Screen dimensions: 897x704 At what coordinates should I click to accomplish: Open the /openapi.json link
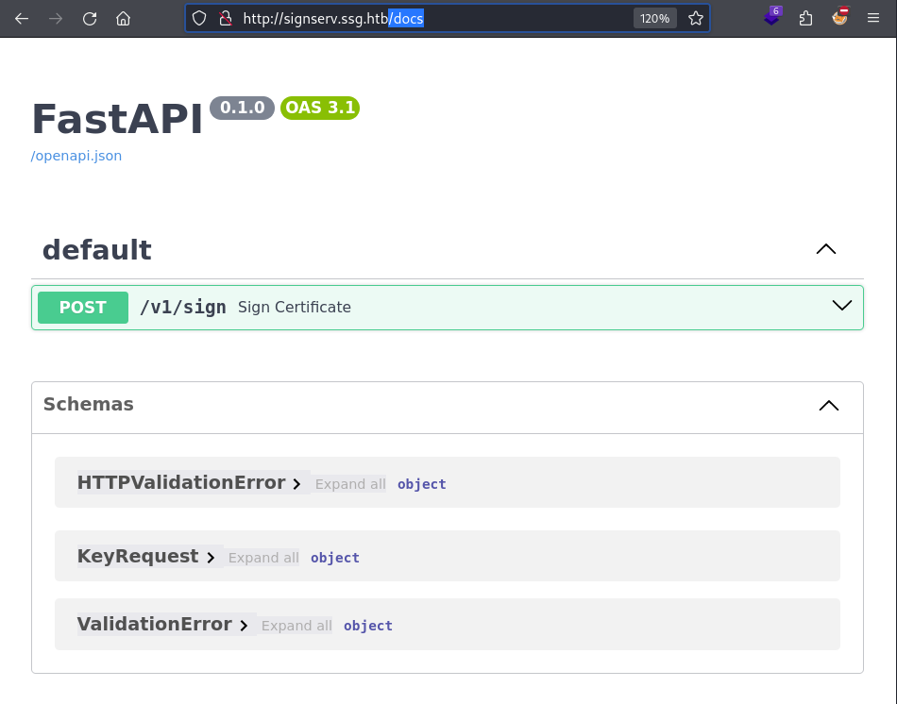[76, 156]
